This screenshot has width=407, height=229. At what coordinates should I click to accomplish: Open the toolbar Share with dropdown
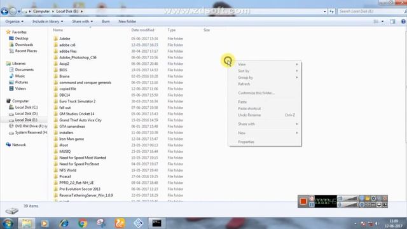82,22
